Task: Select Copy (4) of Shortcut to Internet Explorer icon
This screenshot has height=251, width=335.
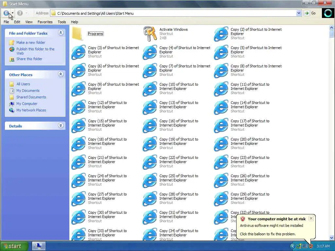Action: [x=150, y=52]
